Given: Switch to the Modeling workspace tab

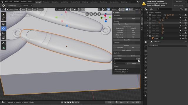Looking at the screenshot, I should coord(46,2).
